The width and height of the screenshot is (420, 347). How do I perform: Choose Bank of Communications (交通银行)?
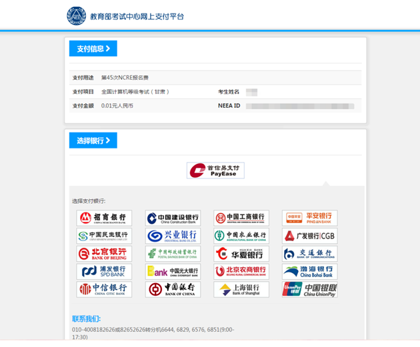(x=309, y=254)
